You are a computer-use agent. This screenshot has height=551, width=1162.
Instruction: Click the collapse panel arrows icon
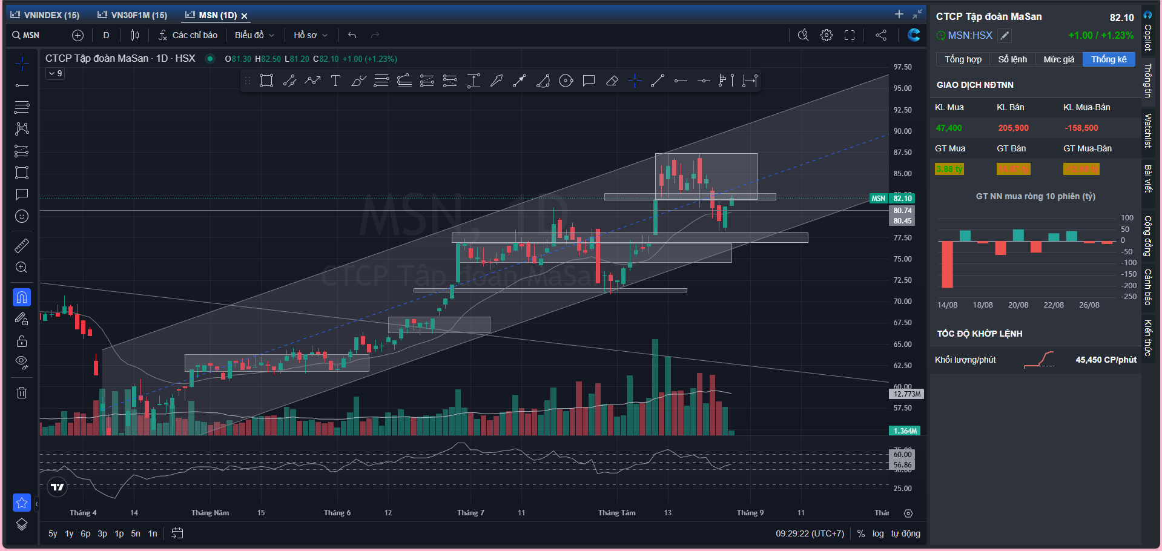click(917, 14)
